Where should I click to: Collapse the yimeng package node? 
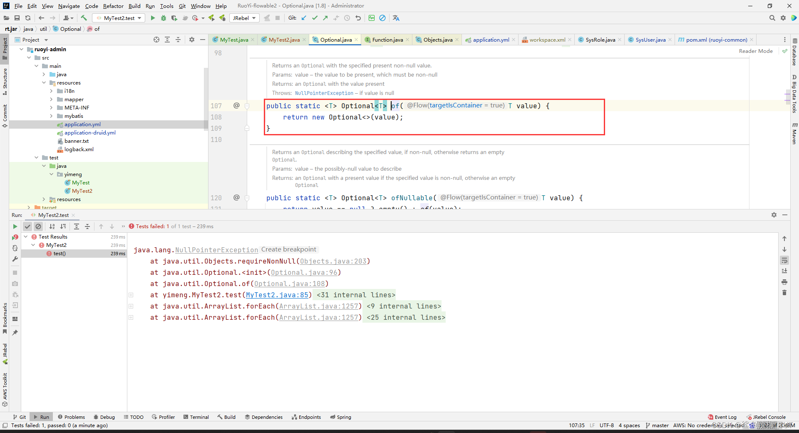pos(52,174)
